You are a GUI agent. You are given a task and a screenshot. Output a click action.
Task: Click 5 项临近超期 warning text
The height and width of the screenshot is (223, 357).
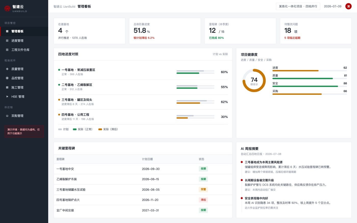point(292,38)
